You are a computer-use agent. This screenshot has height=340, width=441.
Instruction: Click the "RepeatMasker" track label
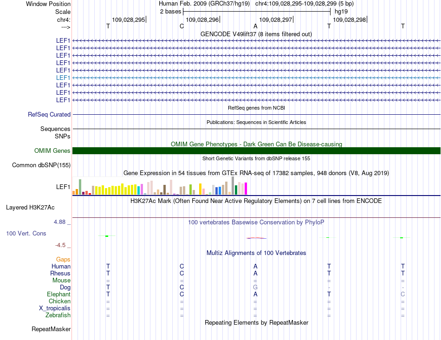coord(51,329)
